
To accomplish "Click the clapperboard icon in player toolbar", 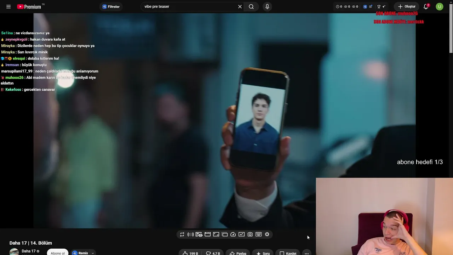I will [x=207, y=234].
